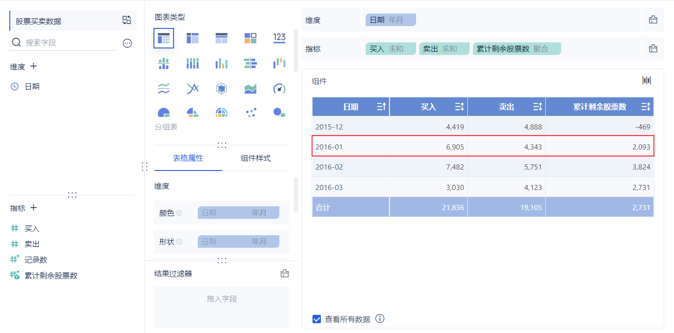Click the info icon beside 查看所有数据
This screenshot has height=333, width=674.
pyautogui.click(x=380, y=319)
